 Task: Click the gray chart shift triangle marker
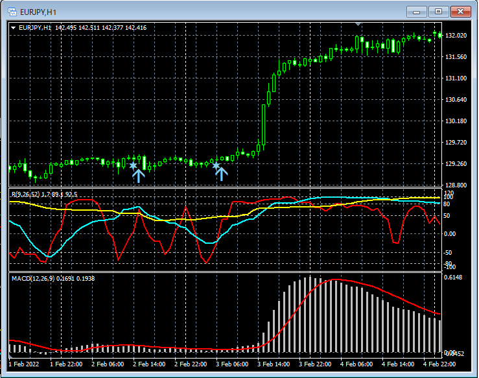[359, 24]
